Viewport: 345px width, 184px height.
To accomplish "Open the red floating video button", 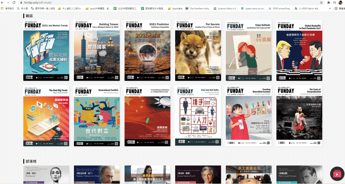I will [x=337, y=174].
